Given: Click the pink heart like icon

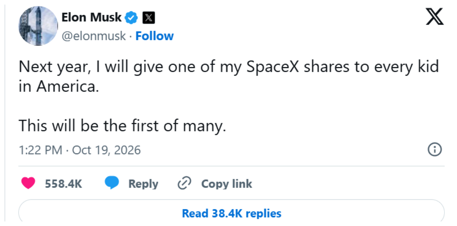Looking at the screenshot, I should tap(29, 183).
